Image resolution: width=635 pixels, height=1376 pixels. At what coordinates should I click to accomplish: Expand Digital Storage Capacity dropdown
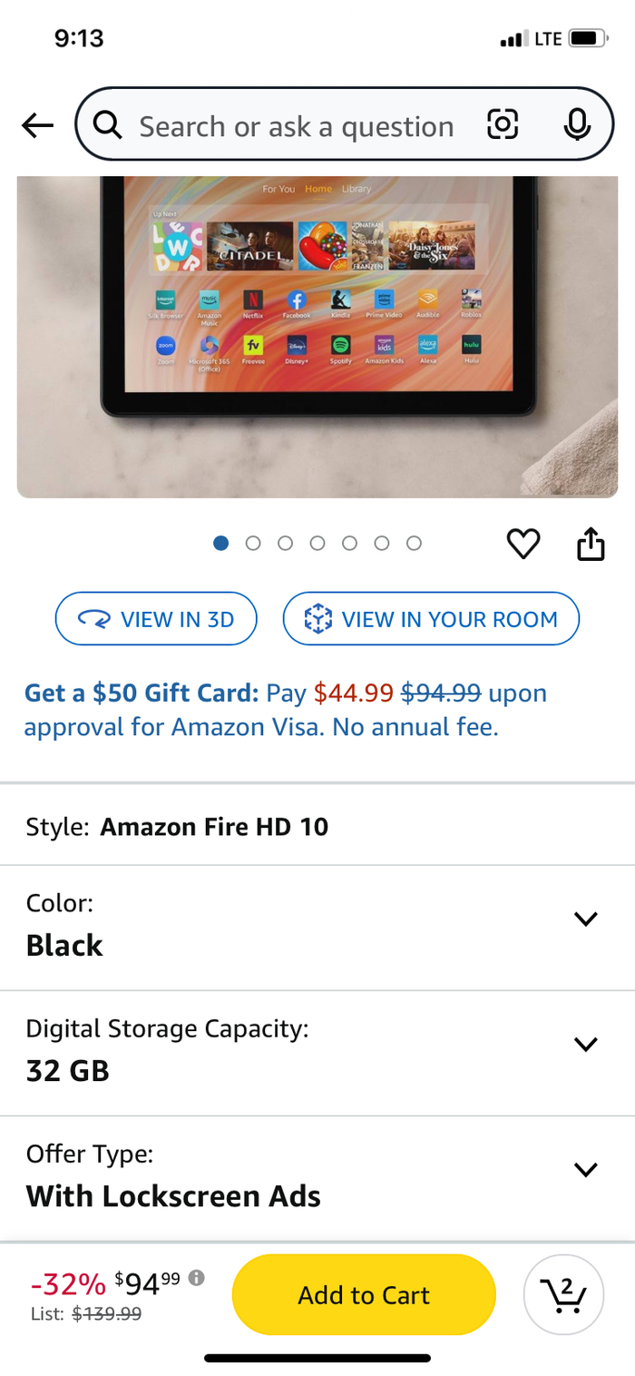coord(317,1053)
